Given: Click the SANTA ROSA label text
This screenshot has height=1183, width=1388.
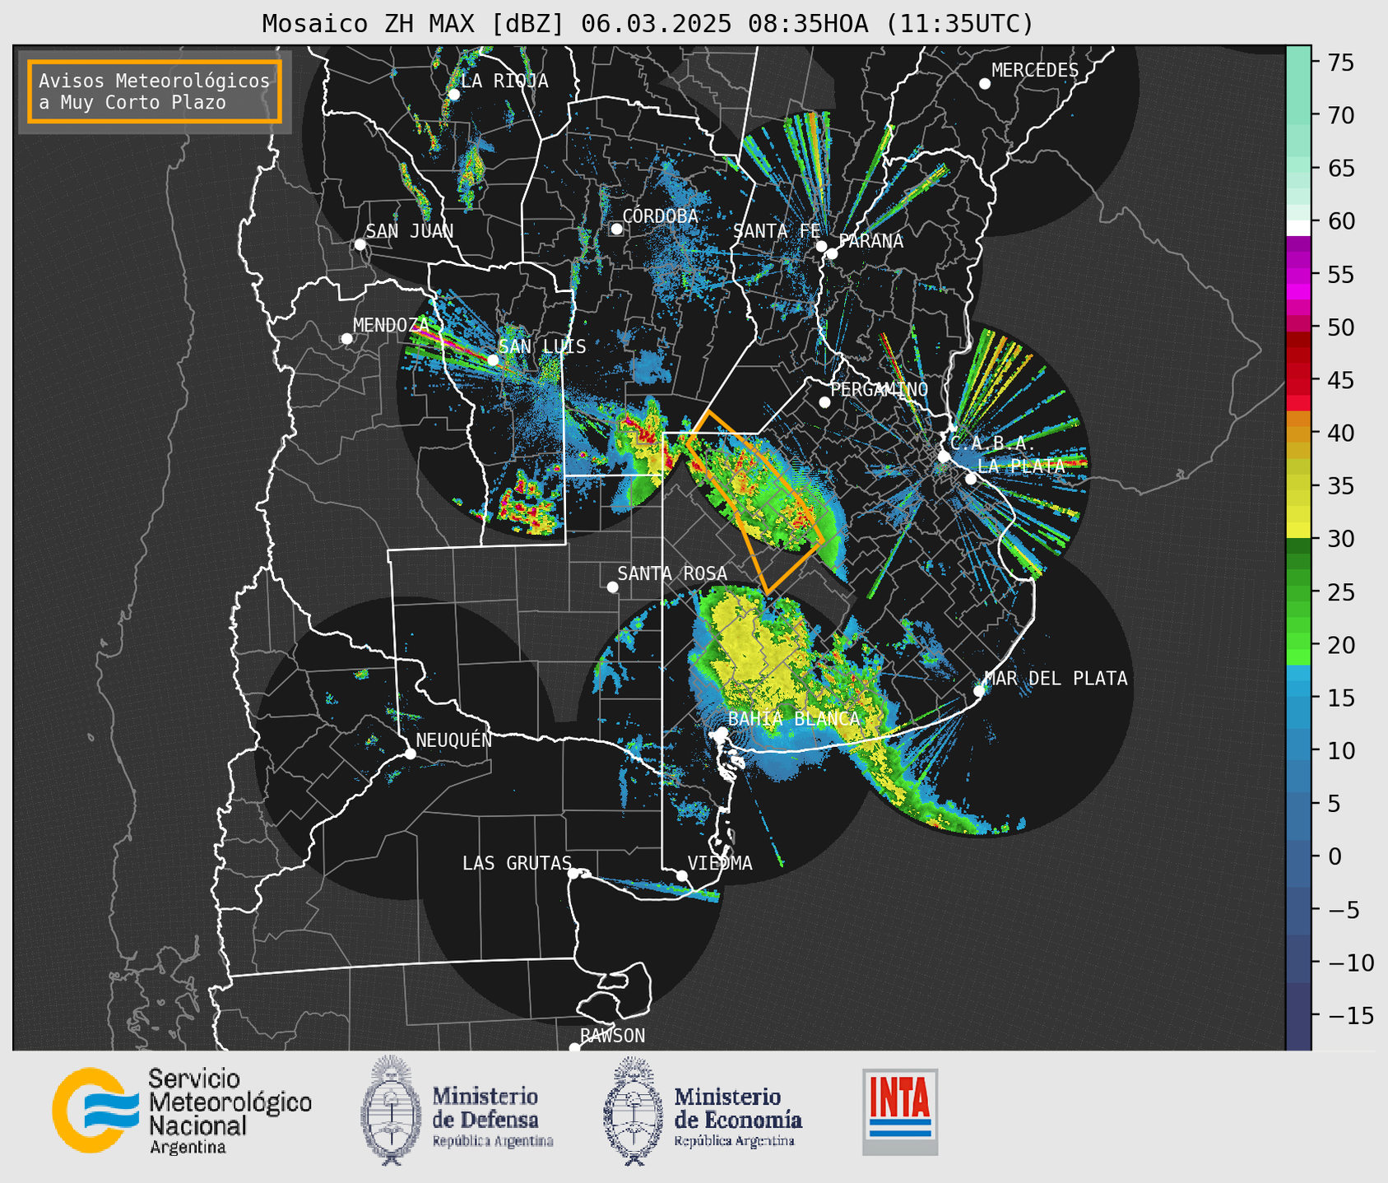Looking at the screenshot, I should pos(672,573).
